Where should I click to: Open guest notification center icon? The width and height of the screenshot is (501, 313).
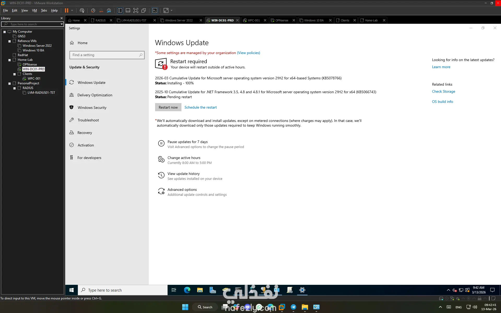[492, 290]
